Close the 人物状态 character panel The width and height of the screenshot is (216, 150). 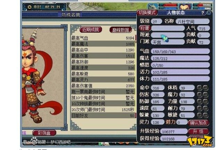209,13
